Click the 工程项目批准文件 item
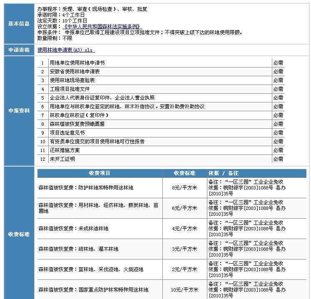Screen dimensions: 311x299 [70, 89]
